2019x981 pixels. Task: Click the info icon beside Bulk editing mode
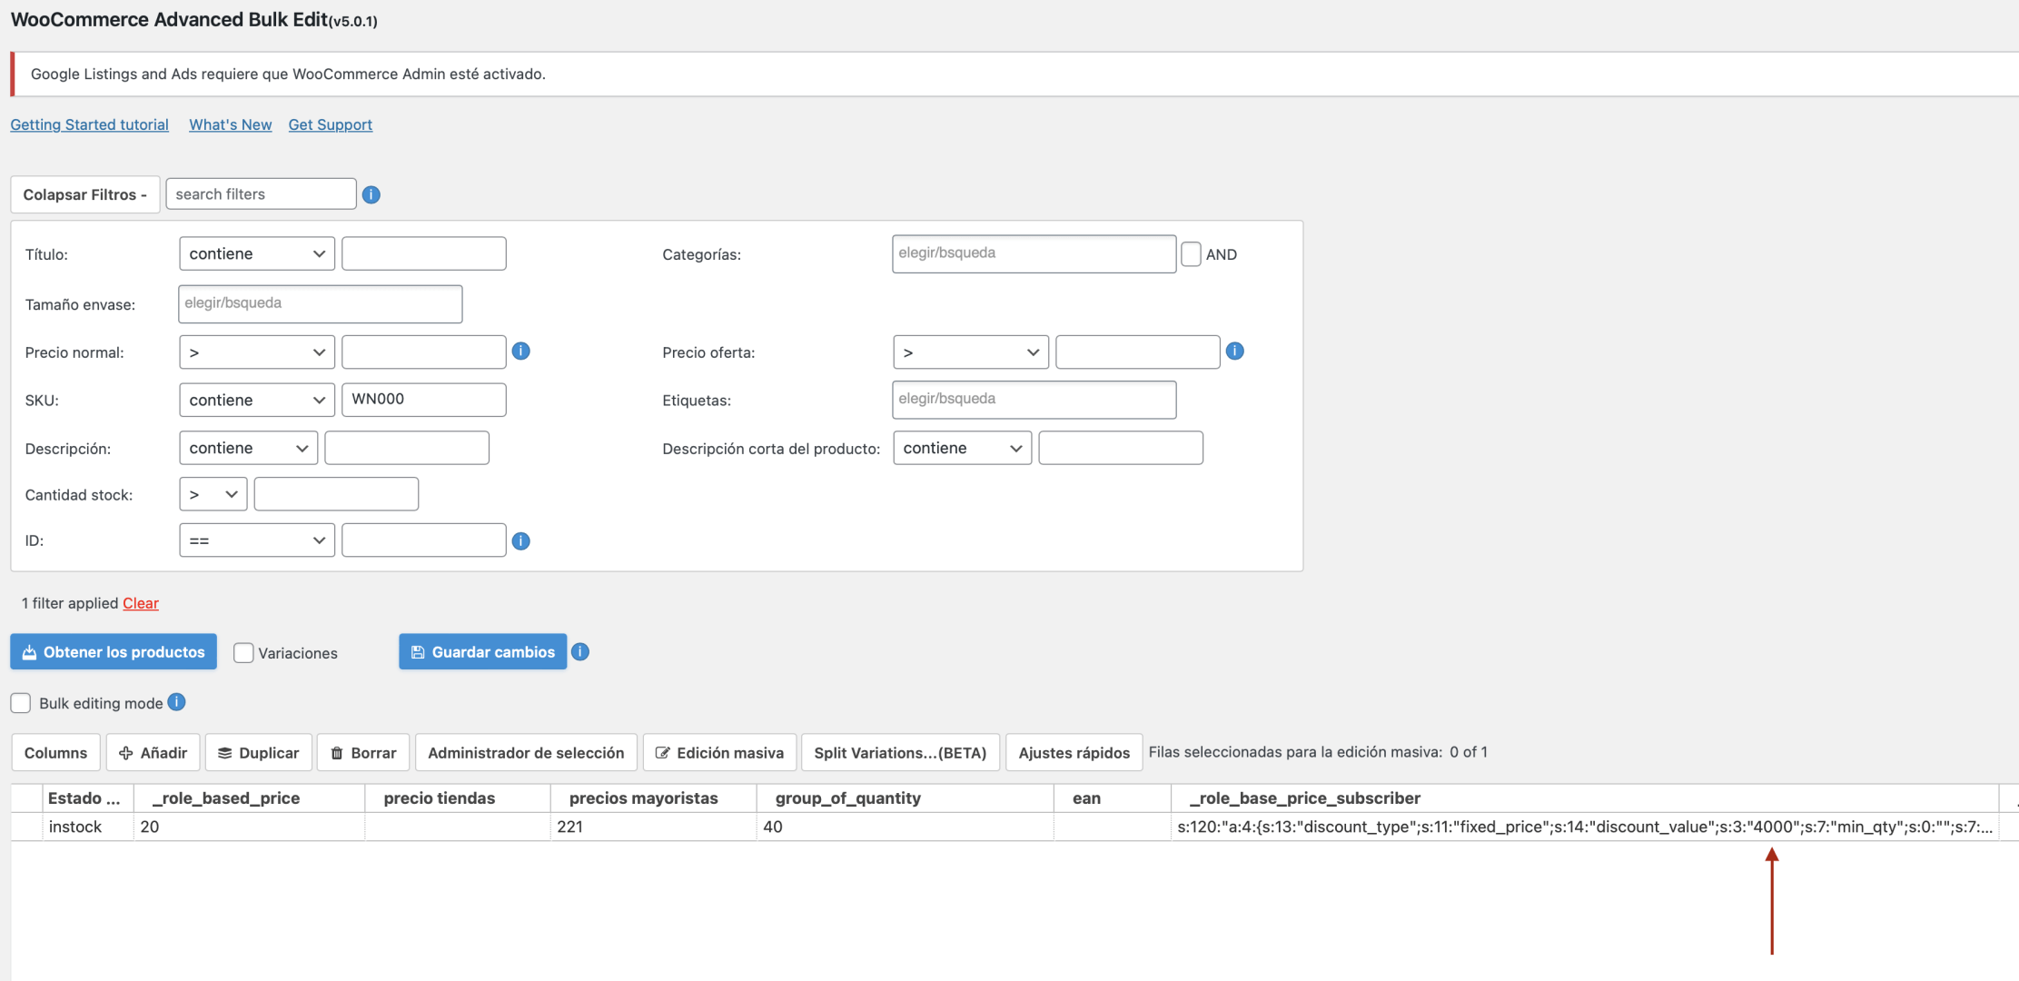[x=176, y=701]
